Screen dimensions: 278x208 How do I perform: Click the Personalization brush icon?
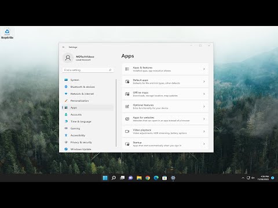[x=66, y=101]
